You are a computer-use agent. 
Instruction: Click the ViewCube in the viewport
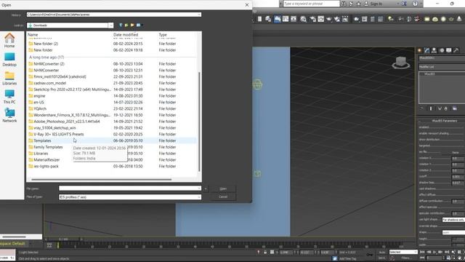[401, 63]
